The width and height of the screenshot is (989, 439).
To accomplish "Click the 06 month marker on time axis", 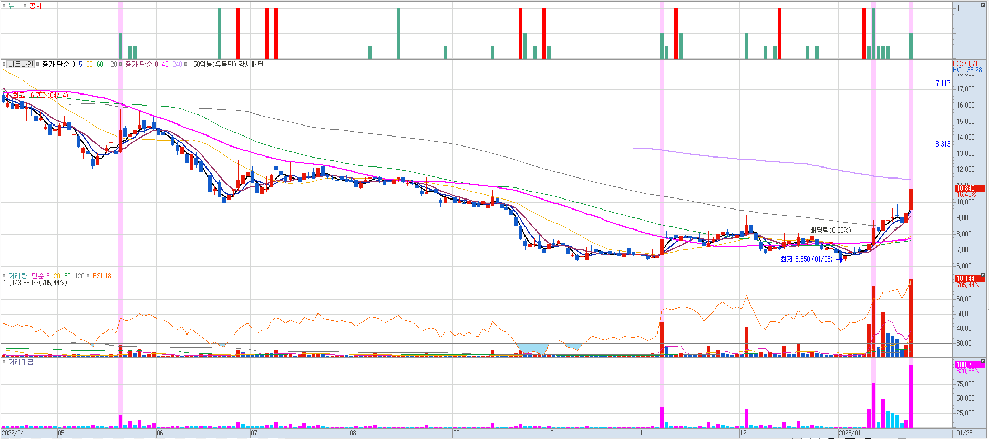I will [160, 433].
